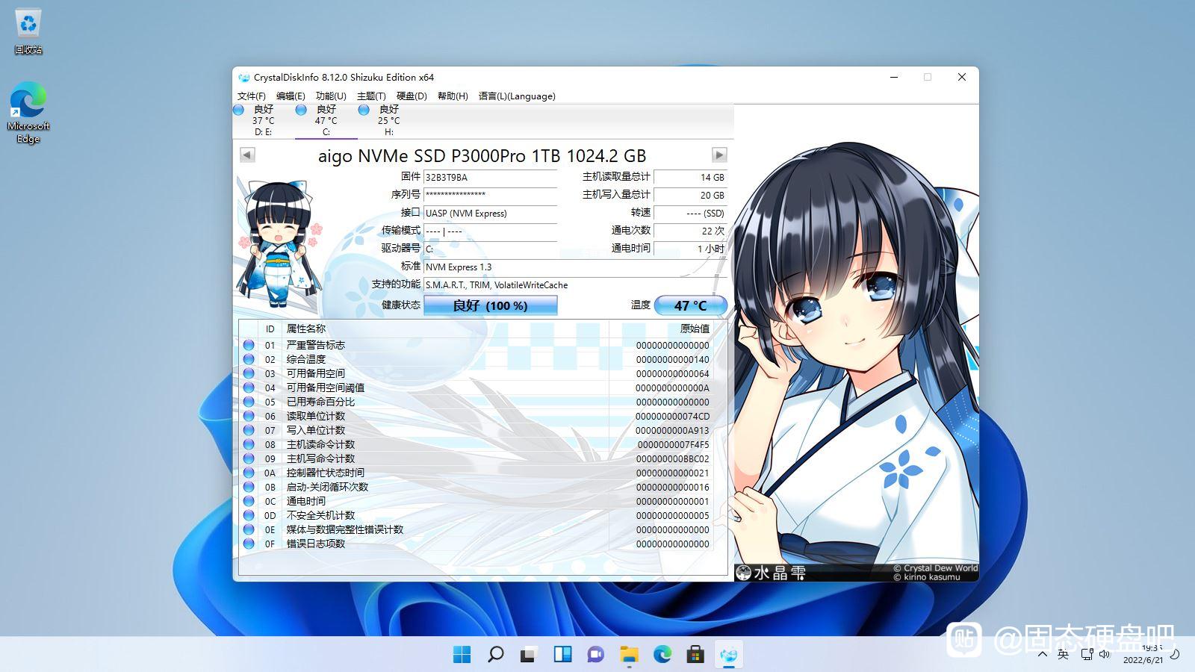Viewport: 1195px width, 672px height.
Task: Click the 主机读取量总计 value 14 GB
Action: (690, 177)
